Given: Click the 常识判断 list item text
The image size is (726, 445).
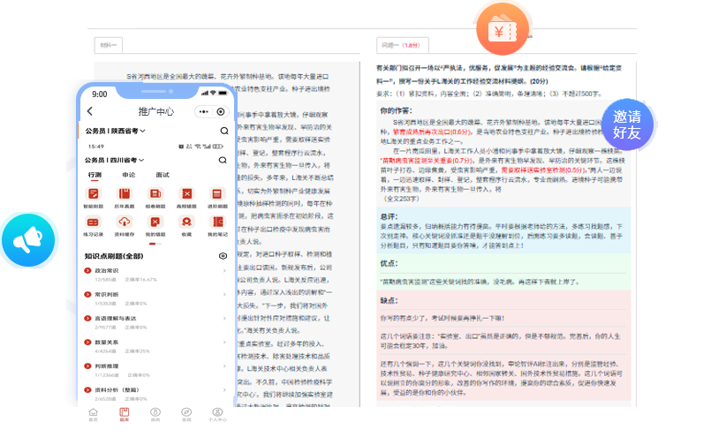Looking at the screenshot, I should pyautogui.click(x=107, y=295).
